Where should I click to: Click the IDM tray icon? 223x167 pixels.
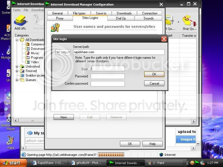(197, 163)
